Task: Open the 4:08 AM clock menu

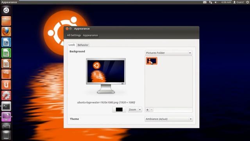Action: click(x=226, y=2)
